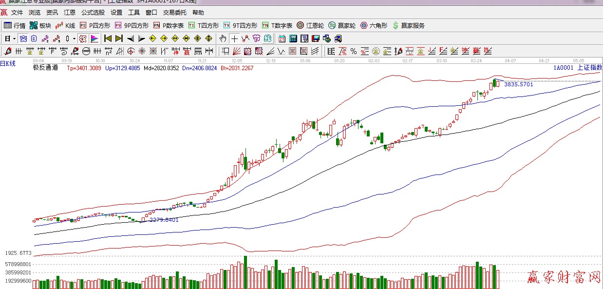The image size is (603, 289).
Task: Click the 极反通道 indicator label
Action: (x=45, y=68)
